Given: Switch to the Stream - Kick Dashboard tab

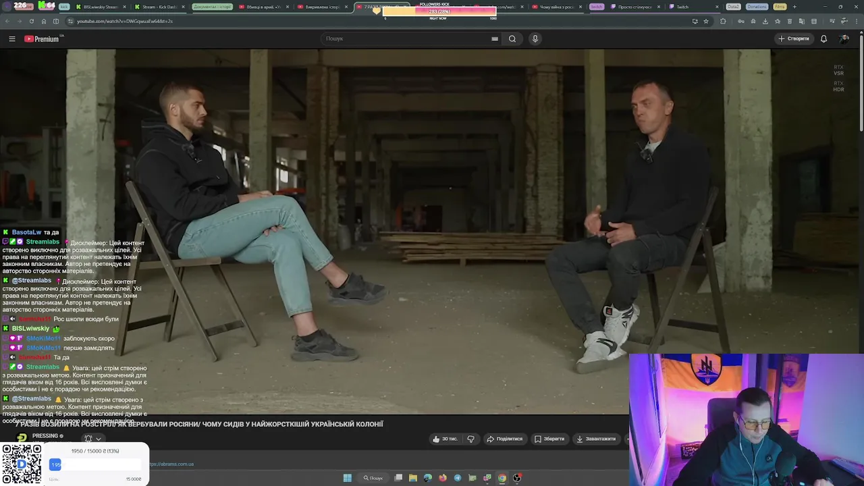Looking at the screenshot, I should pos(160,7).
